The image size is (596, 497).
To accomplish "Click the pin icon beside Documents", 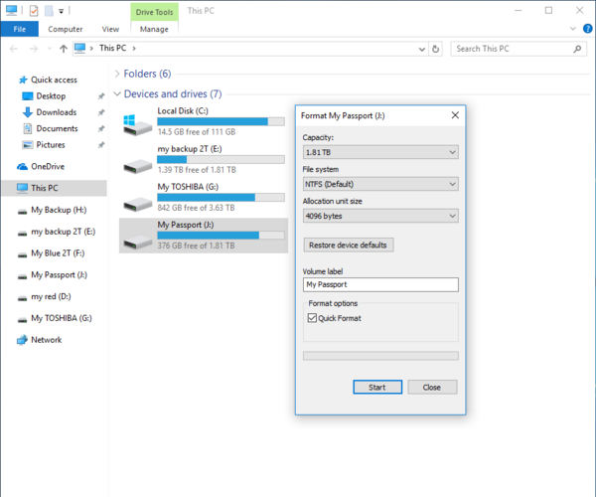I will pyautogui.click(x=100, y=129).
